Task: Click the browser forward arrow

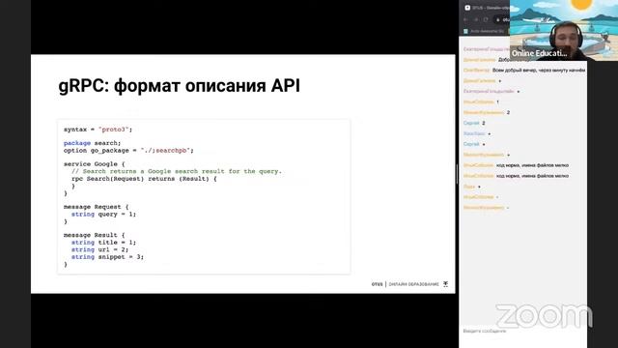Action: coord(476,19)
